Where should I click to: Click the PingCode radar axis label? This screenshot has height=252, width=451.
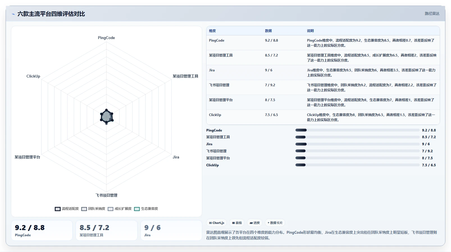pos(106,38)
